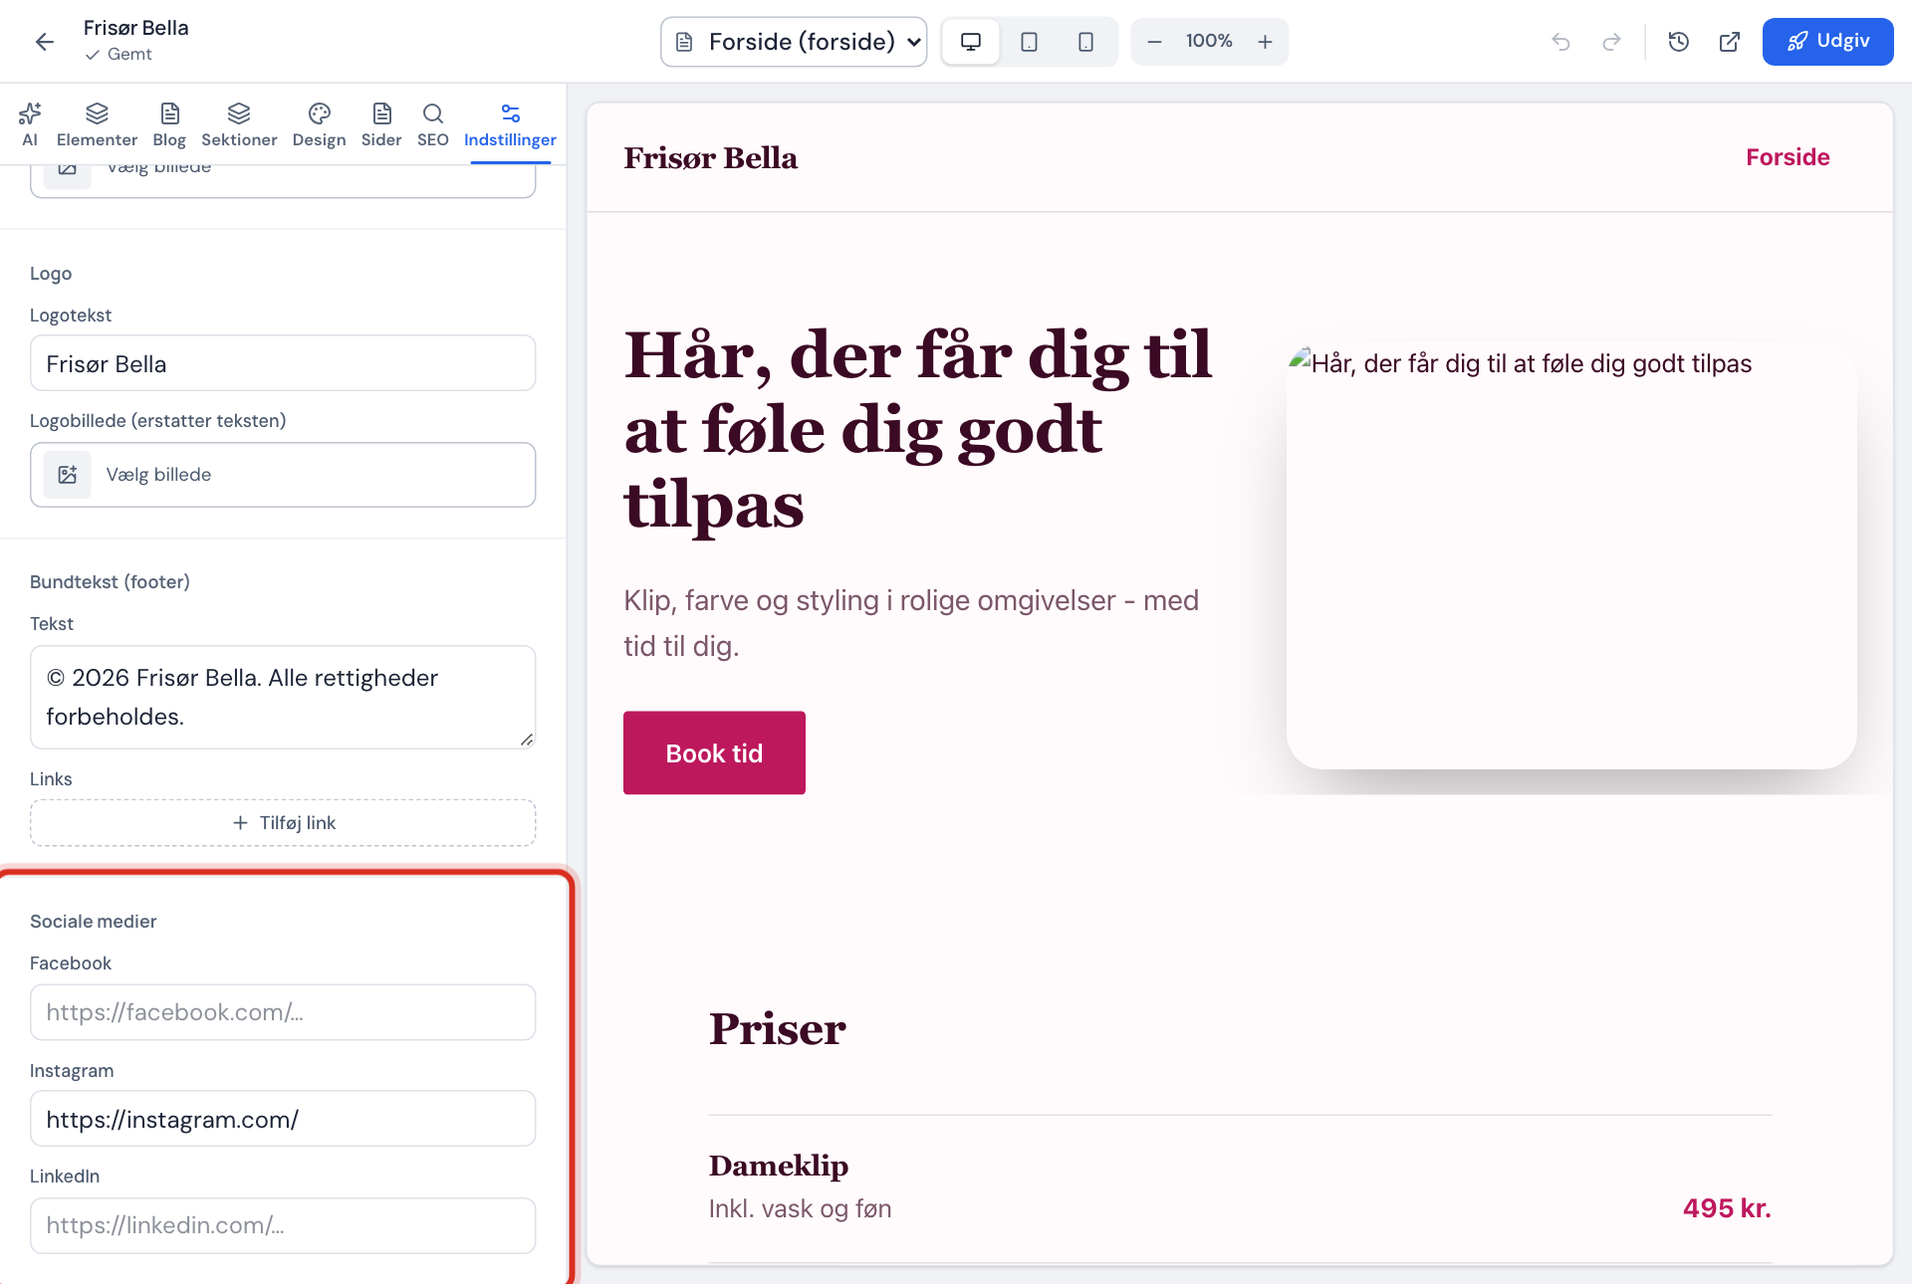Viewport: 1912px width, 1284px height.
Task: Open the Sektioner tab
Action: click(239, 124)
